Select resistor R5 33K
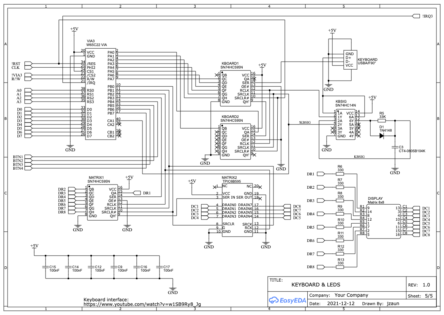Screen dimensions: 444x315 (382, 120)
